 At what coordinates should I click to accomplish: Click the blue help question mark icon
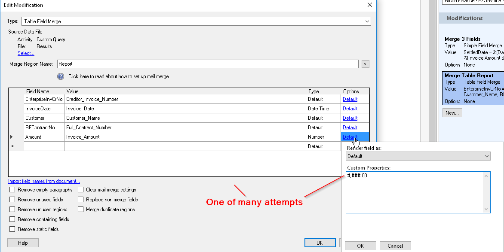(61, 76)
